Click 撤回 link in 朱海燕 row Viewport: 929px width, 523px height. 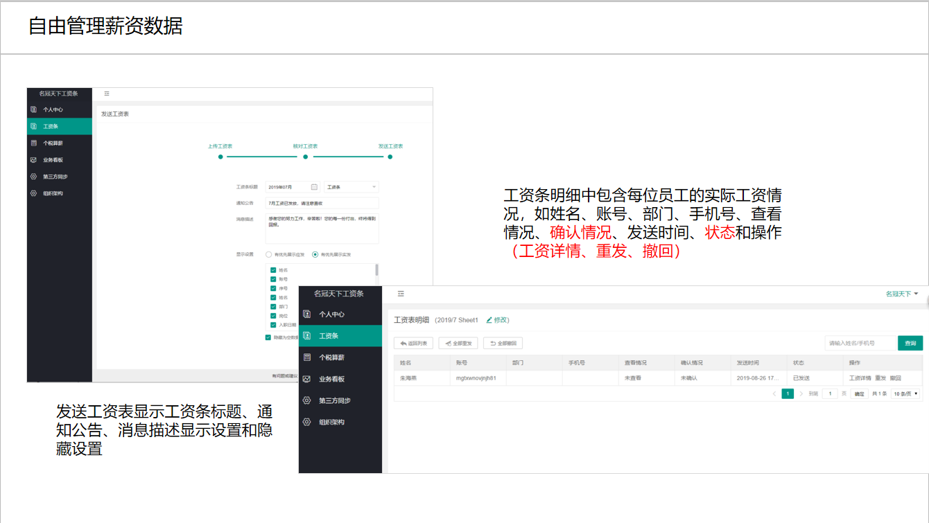coord(896,378)
